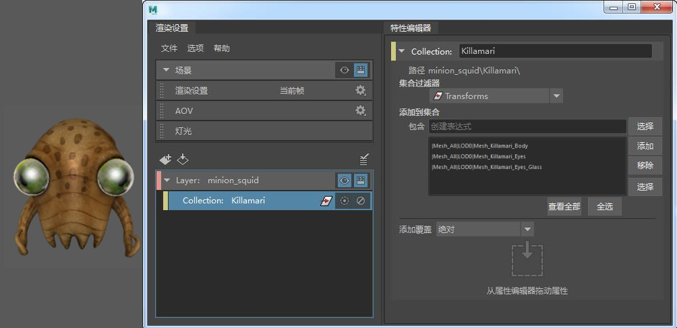
Task: Open the Transforms filter dropdown
Action: pyautogui.click(x=556, y=96)
